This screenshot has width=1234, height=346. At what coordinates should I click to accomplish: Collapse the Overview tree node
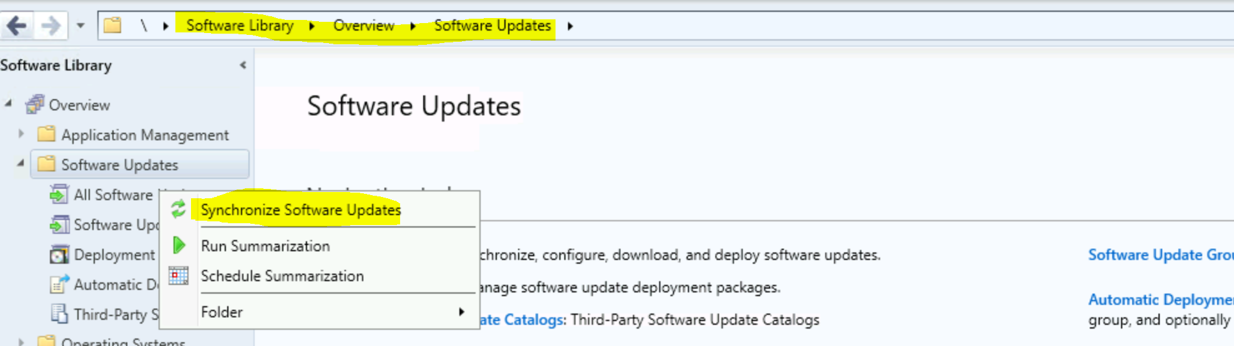8,103
